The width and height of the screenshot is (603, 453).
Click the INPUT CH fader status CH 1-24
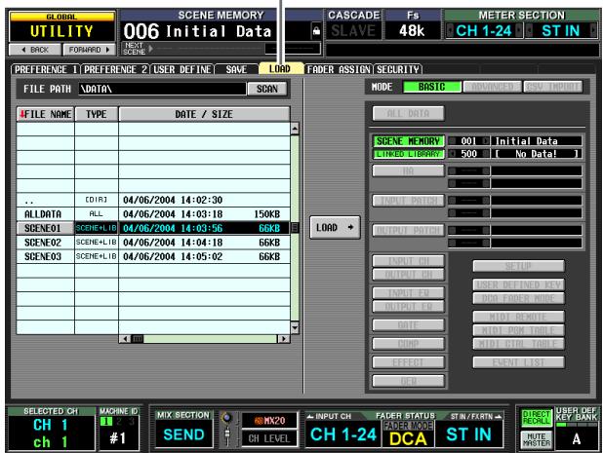[343, 434]
